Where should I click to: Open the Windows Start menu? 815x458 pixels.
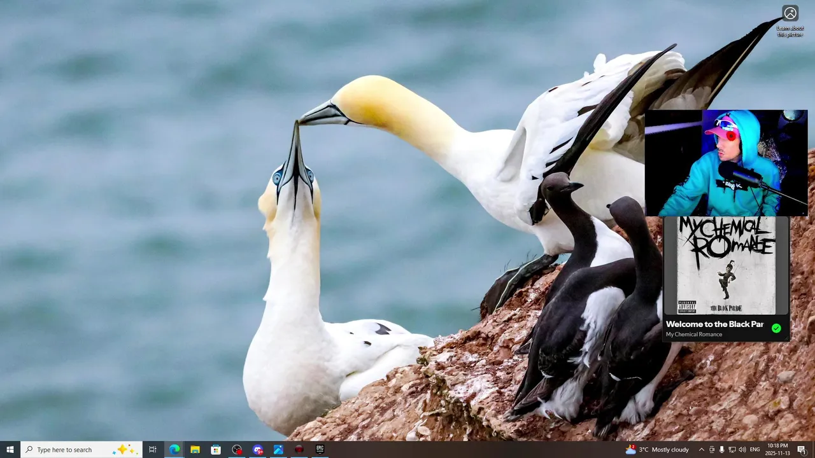coord(10,450)
